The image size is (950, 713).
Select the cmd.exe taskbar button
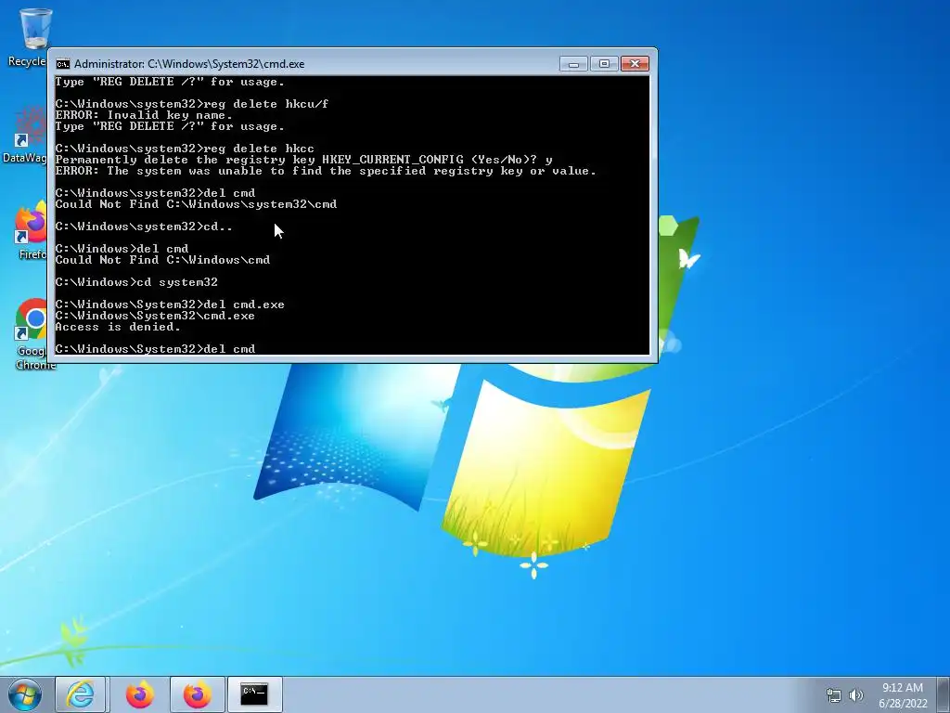(x=254, y=694)
